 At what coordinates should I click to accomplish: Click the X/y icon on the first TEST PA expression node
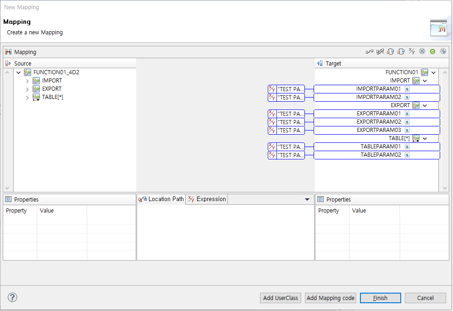point(271,89)
